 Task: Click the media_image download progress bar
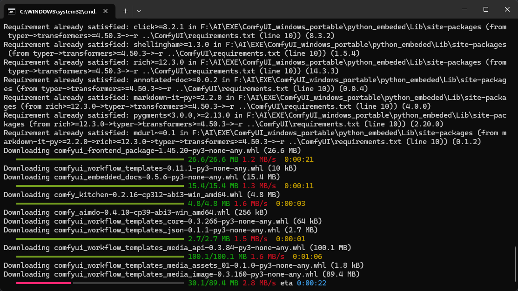pyautogui.click(x=100, y=283)
